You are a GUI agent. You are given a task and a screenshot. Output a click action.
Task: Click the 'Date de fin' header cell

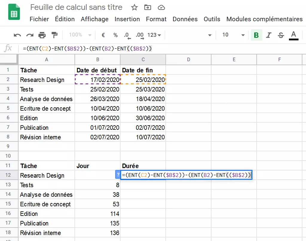pyautogui.click(x=143, y=70)
